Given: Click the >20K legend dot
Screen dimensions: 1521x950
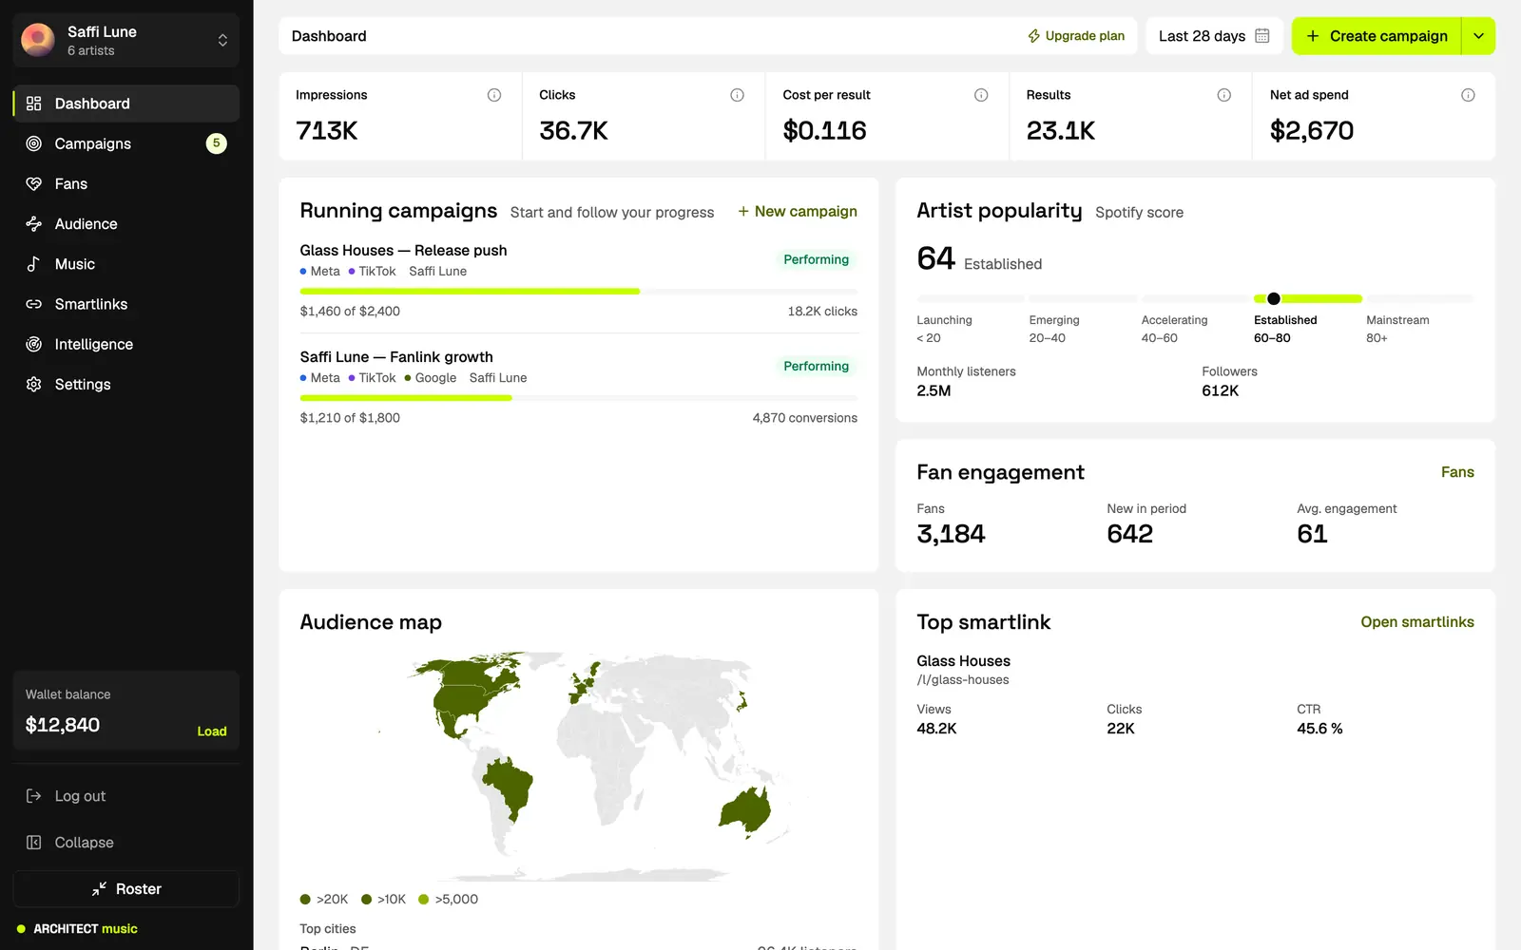Looking at the screenshot, I should (x=305, y=900).
